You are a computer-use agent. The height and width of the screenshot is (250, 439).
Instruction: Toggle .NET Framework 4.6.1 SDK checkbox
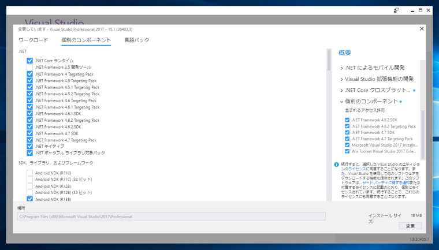pos(29,113)
